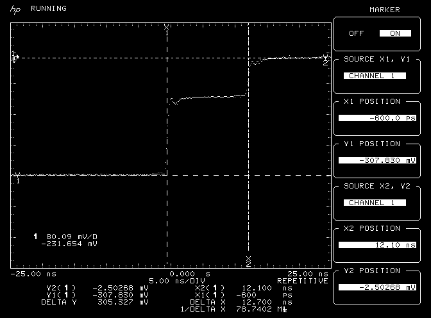This screenshot has width=431, height=318.
Task: Click the HP logo in top-left corner
Action: coord(15,9)
